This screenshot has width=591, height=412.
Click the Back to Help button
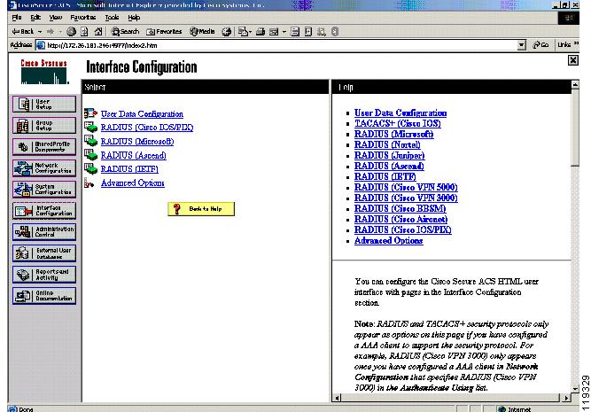[201, 209]
